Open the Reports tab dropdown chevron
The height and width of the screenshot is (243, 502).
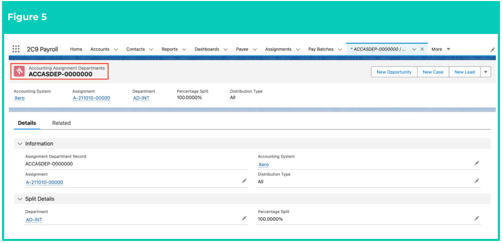coord(184,49)
